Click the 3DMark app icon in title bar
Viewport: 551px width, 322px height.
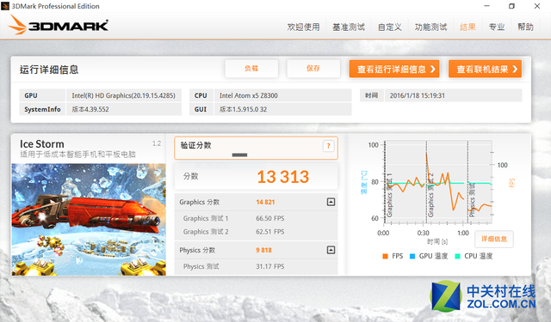(x=5, y=6)
